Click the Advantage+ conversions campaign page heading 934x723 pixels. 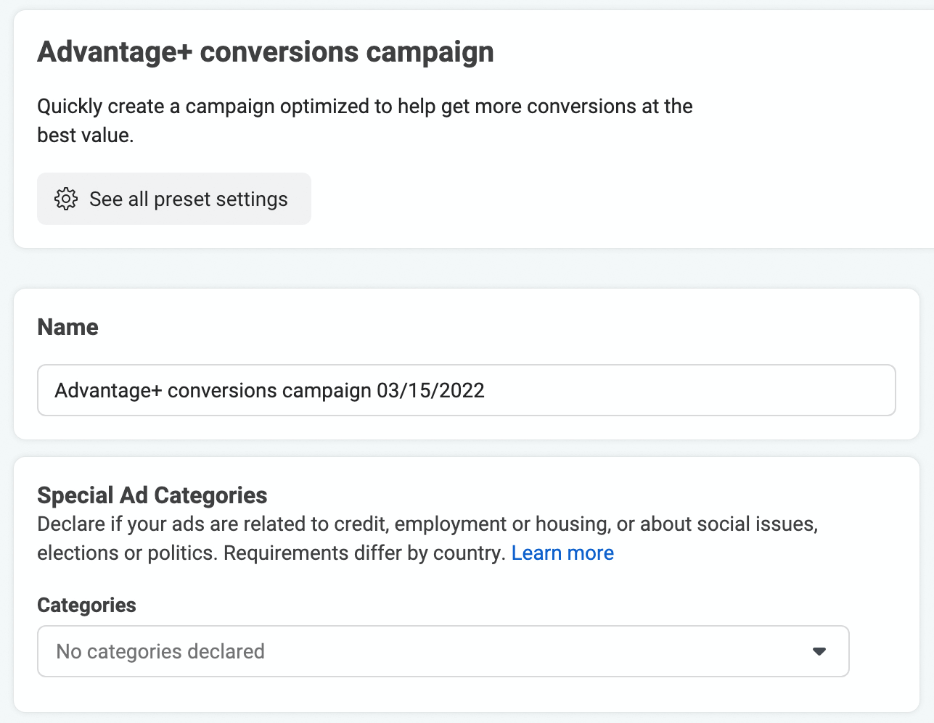click(266, 52)
